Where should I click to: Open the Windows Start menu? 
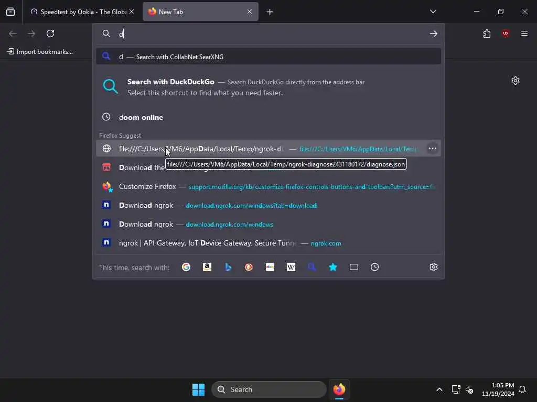[198, 389]
